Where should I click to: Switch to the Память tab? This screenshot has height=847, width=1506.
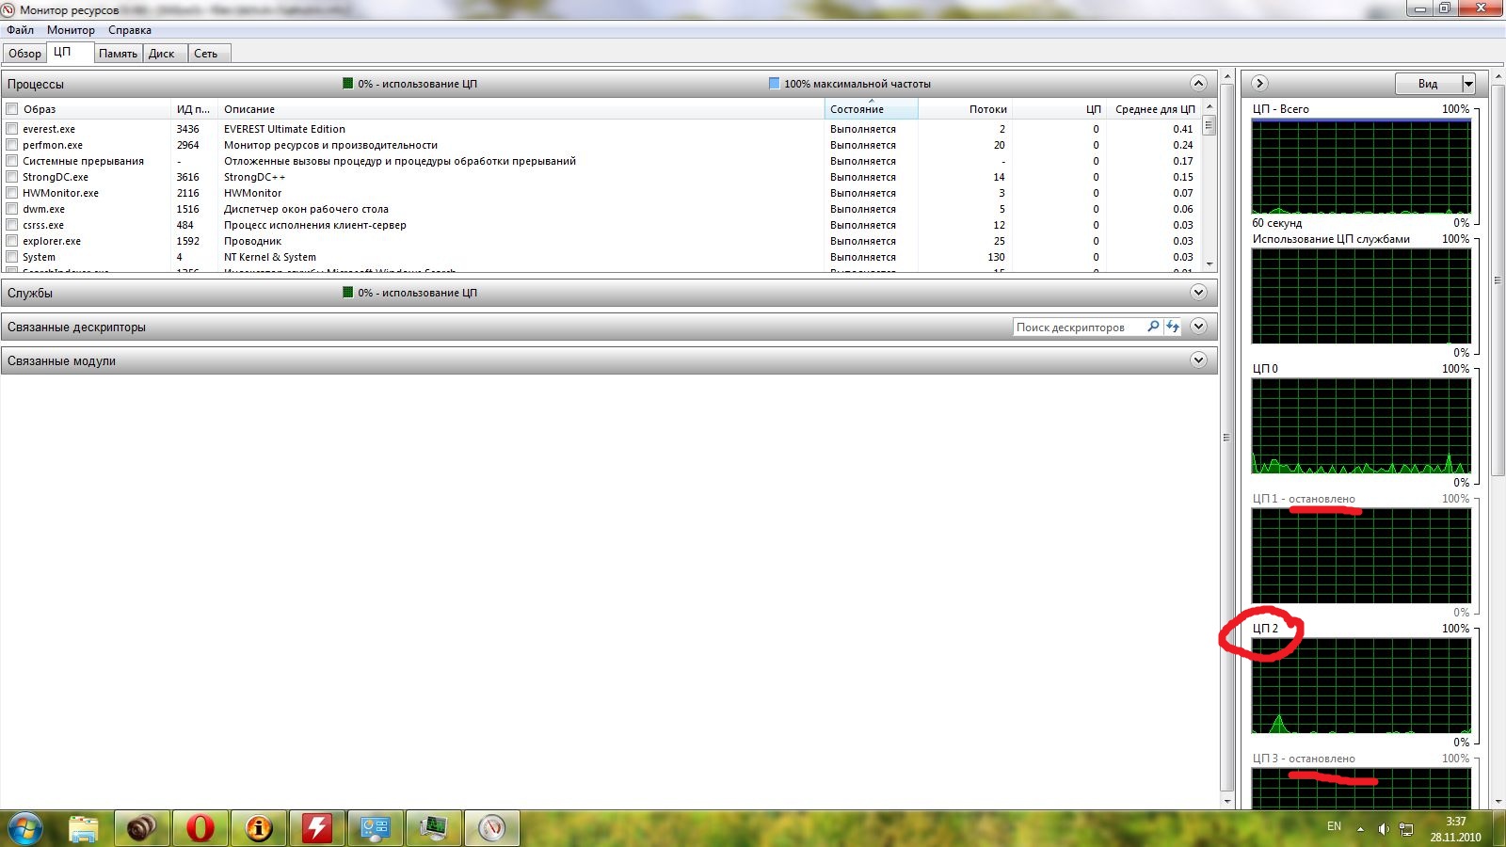coord(118,54)
